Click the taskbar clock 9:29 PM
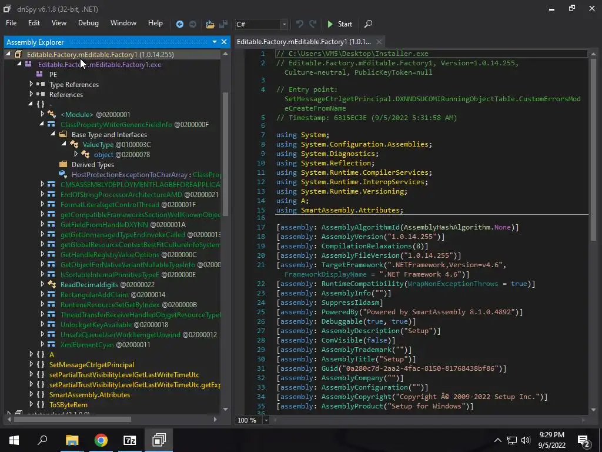Image resolution: width=602 pixels, height=452 pixels. [x=551, y=435]
